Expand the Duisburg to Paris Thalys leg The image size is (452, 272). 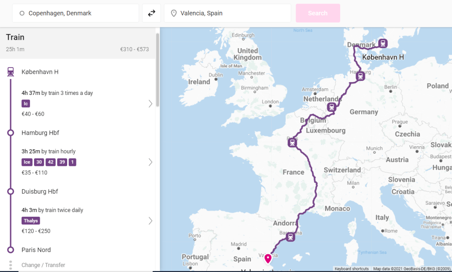coord(150,221)
